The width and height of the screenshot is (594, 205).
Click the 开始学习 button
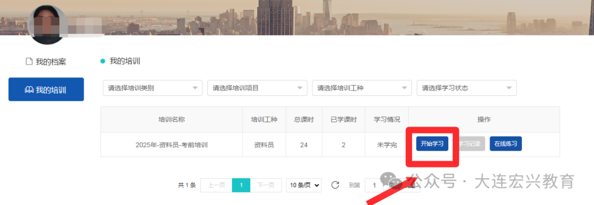pos(432,144)
